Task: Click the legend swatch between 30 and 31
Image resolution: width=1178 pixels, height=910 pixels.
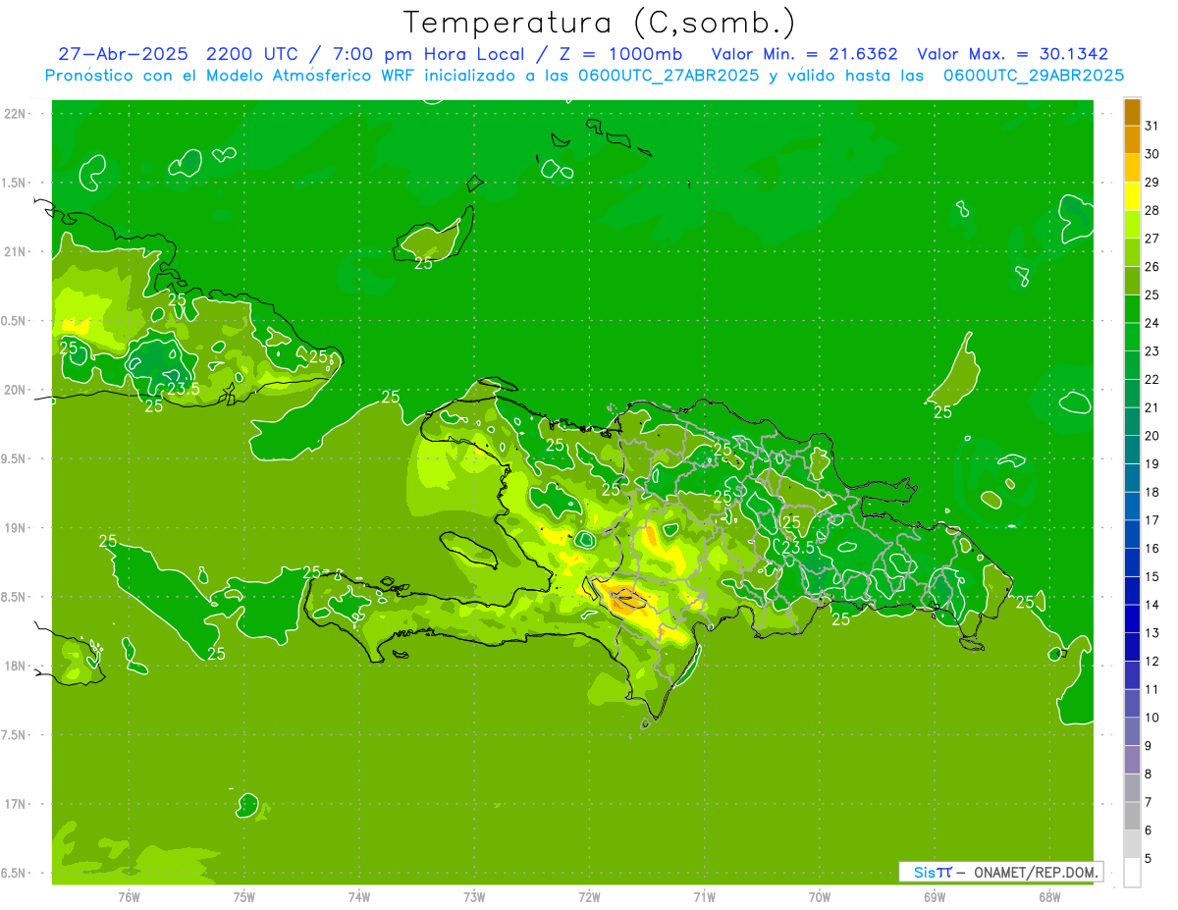Action: tap(1132, 139)
